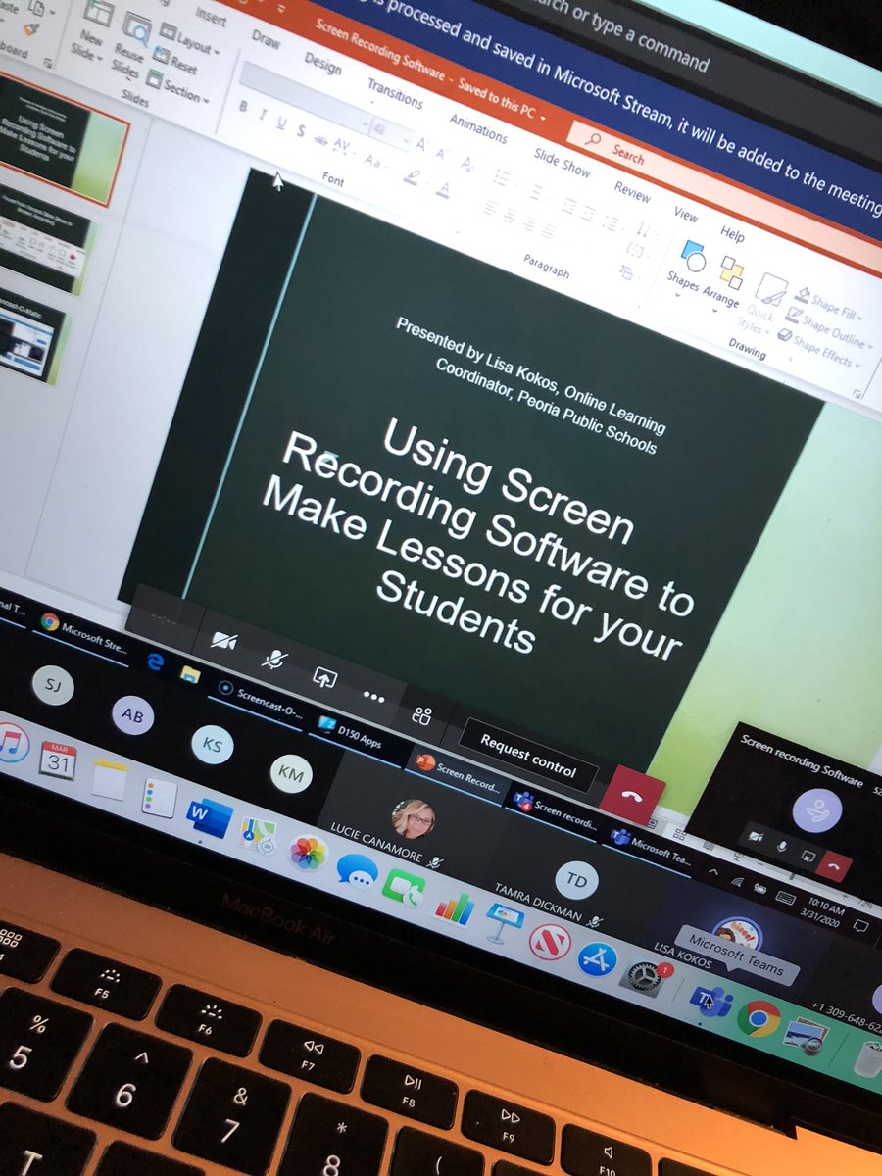The height and width of the screenshot is (1176, 882).
Task: Toggle camera in Teams meeting control bar
Action: coord(224,641)
